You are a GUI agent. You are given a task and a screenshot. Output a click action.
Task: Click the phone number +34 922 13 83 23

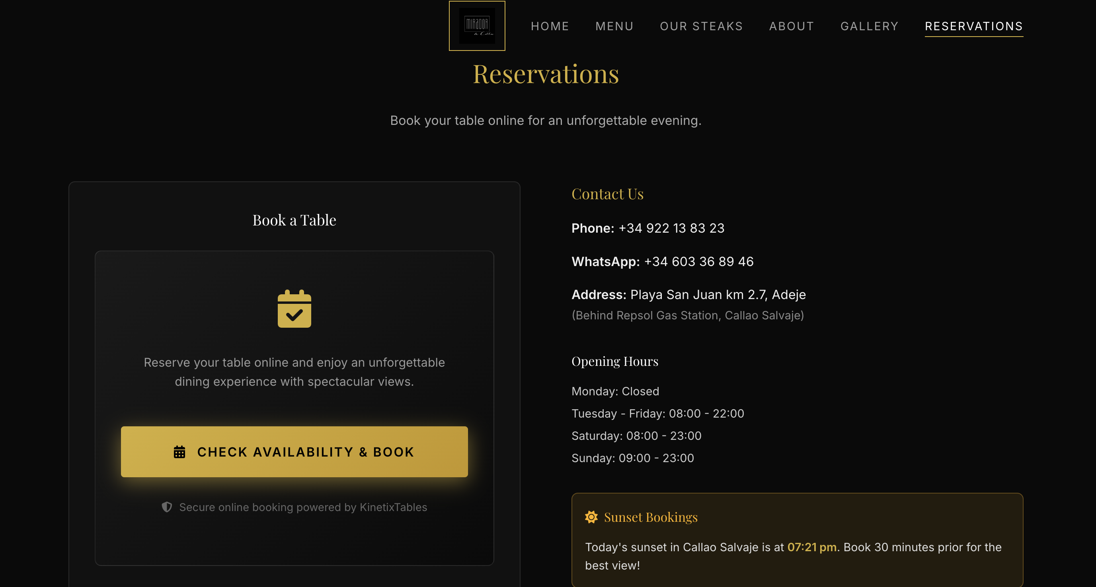pyautogui.click(x=671, y=228)
